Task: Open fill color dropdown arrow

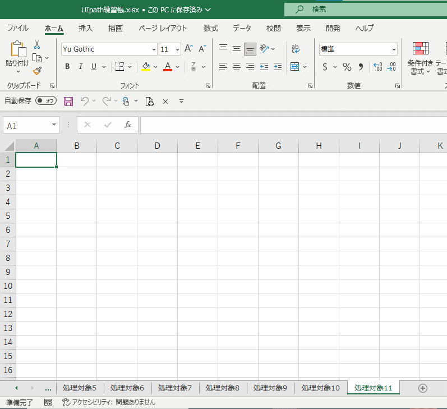Action: click(156, 67)
